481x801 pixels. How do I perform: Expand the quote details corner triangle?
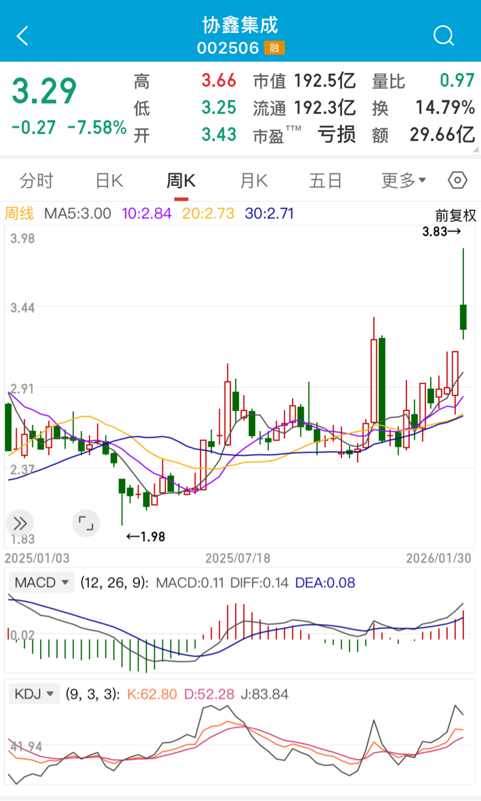[x=475, y=149]
